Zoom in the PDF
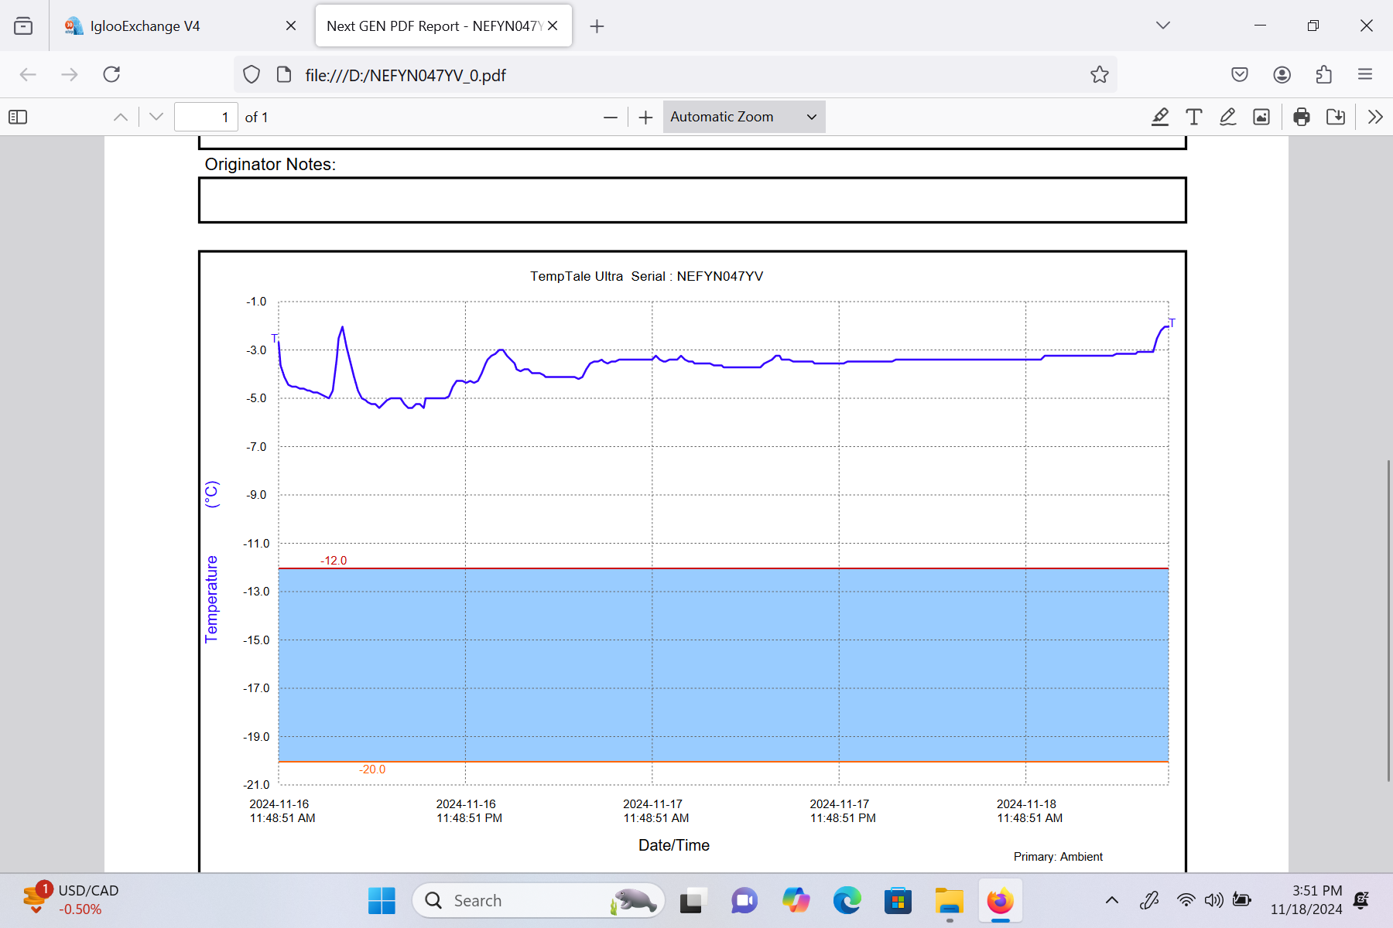Screen dimensions: 1393x928 click(645, 117)
